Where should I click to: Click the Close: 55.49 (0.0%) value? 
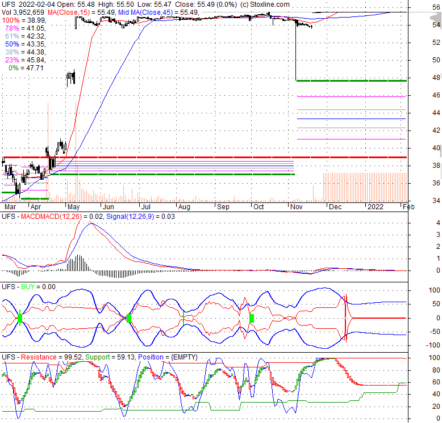[206, 5]
